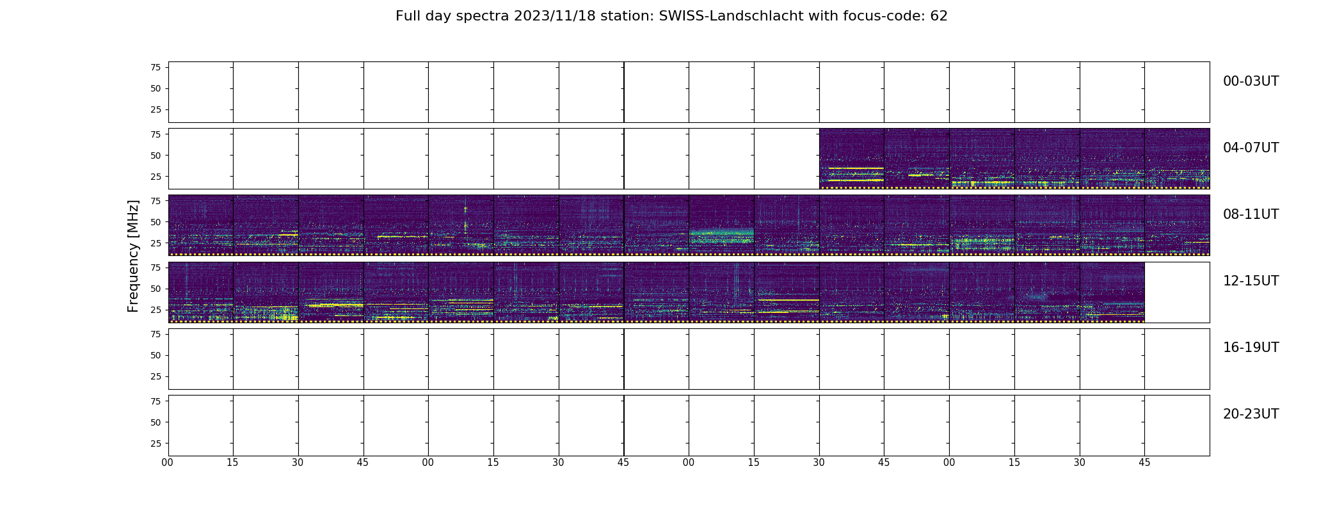Screen dimensions: 1344x512
Task: Click the 13:15 spectrogram panel in 12-15UT row
Action: (x=527, y=292)
